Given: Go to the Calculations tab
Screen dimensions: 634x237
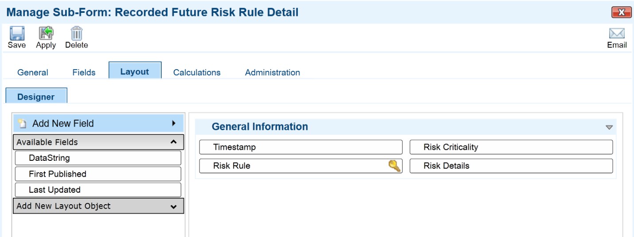Looking at the screenshot, I should point(197,72).
